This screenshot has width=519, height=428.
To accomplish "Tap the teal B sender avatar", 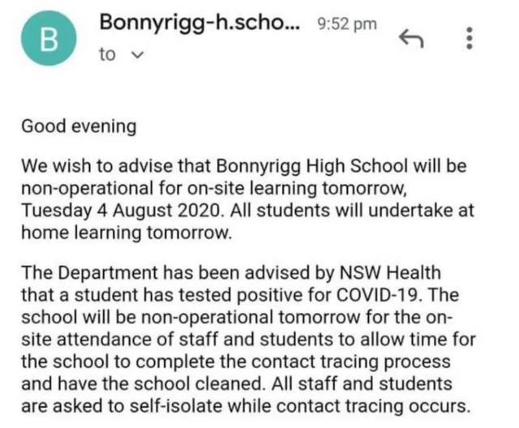I will 49,38.
